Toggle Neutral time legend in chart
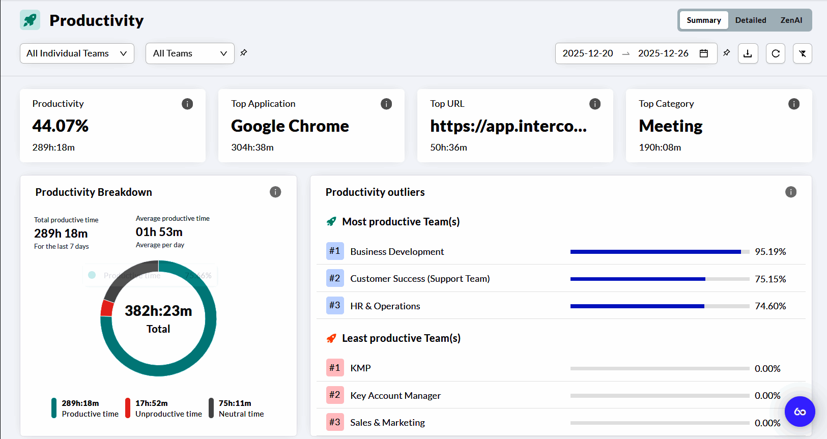The width and height of the screenshot is (827, 439). point(237,408)
